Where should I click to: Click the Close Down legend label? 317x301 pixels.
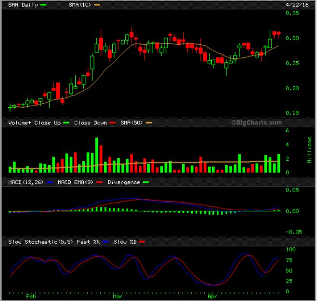(91, 123)
